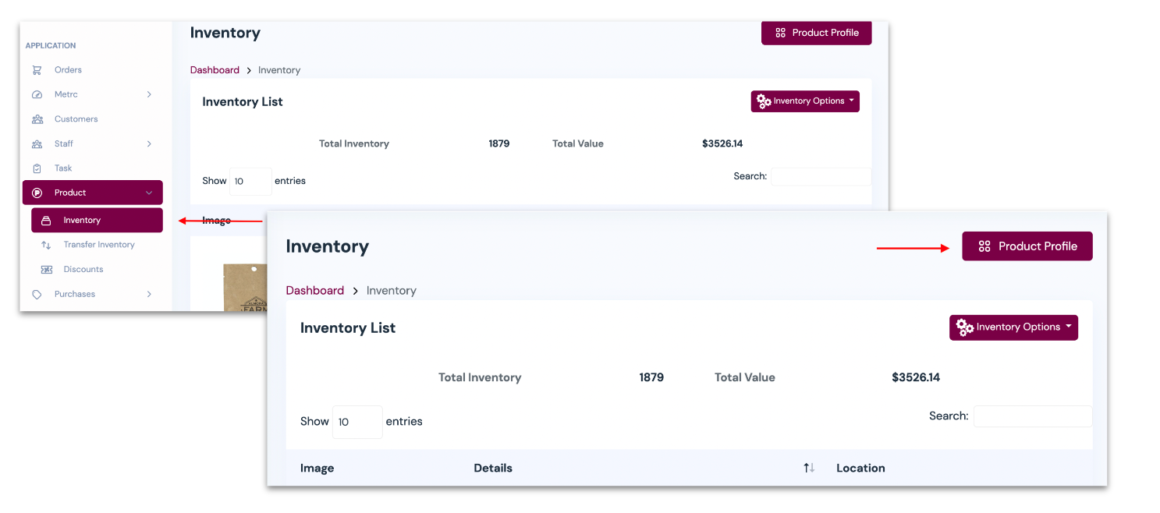Click the Discounts coupon icon
This screenshot has width=1160, height=513.
point(46,270)
